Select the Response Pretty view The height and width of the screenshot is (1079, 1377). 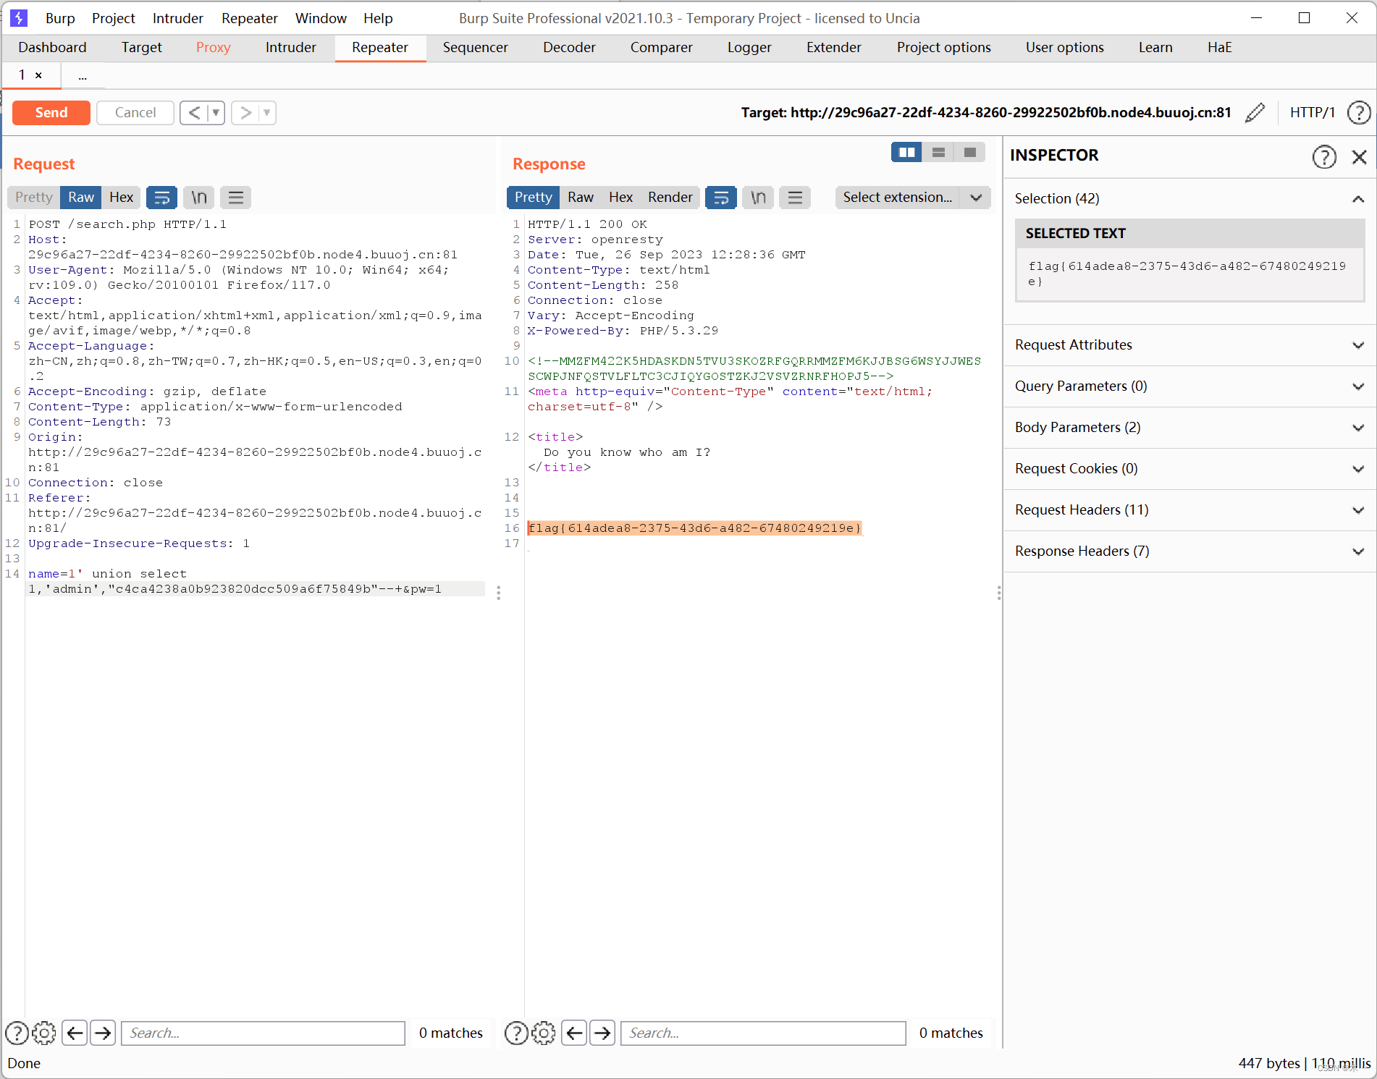pyautogui.click(x=533, y=198)
